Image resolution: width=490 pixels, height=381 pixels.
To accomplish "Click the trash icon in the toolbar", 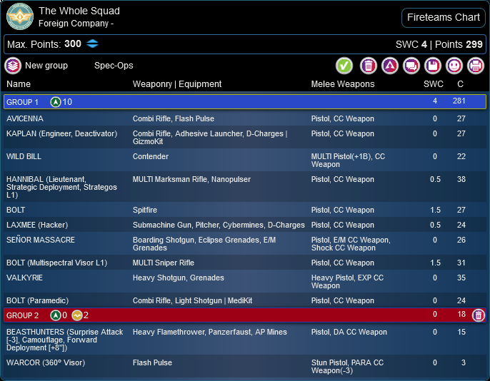I will (369, 66).
